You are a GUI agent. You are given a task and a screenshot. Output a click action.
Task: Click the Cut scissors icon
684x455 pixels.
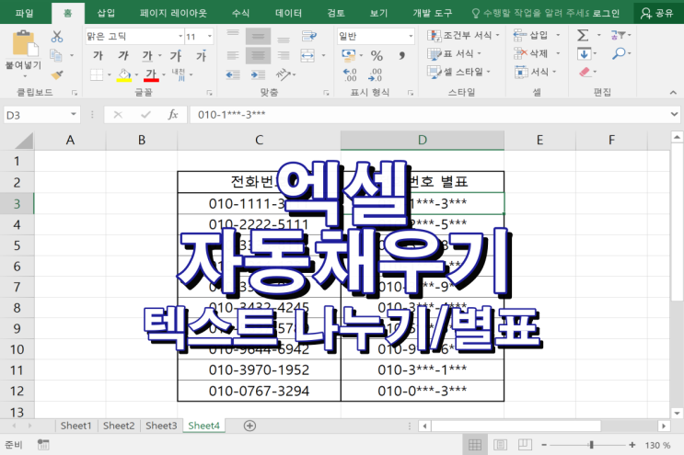tap(57, 37)
